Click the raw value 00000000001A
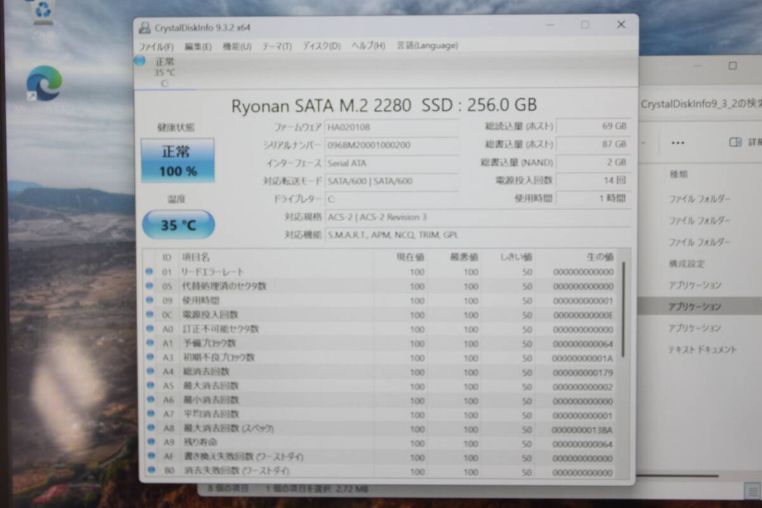Image resolution: width=762 pixels, height=508 pixels. (x=582, y=358)
